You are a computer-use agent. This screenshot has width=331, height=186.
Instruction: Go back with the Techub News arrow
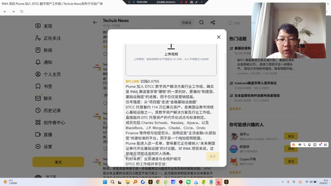[x=95, y=22]
